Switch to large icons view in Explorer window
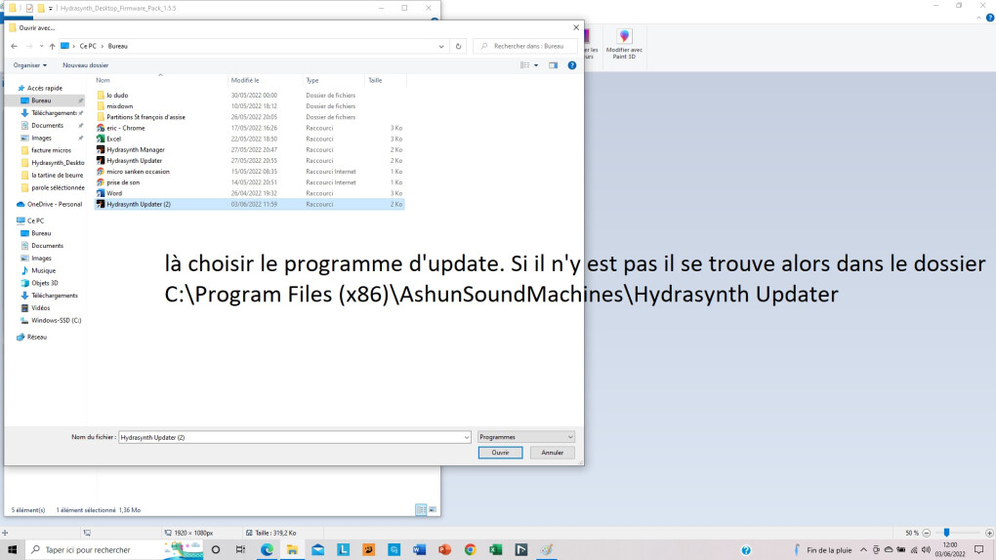Viewport: 996px width, 560px height. 433,510
